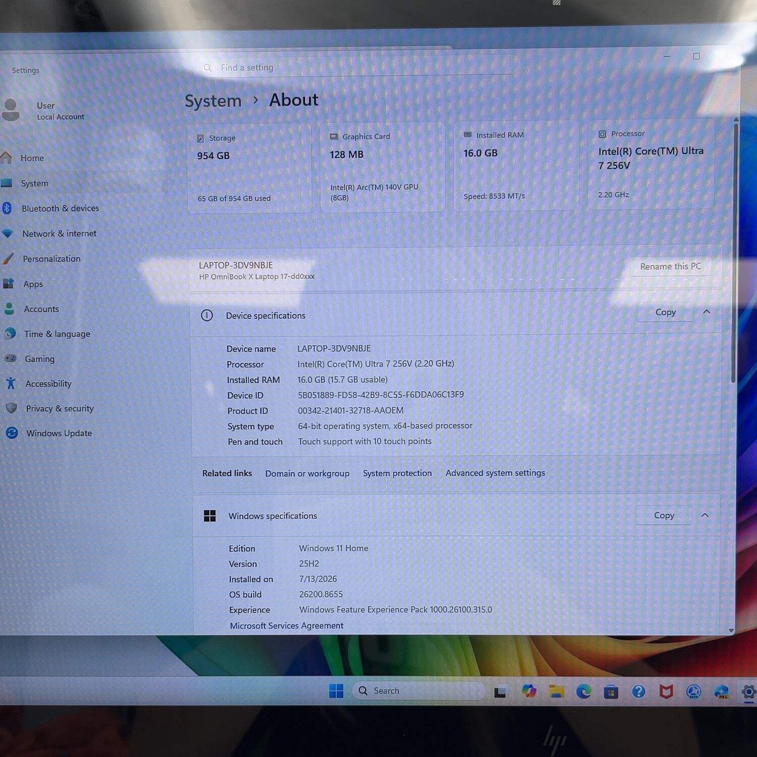Screen dimensions: 757x757
Task: Click the Device specifications info icon
Action: [207, 315]
